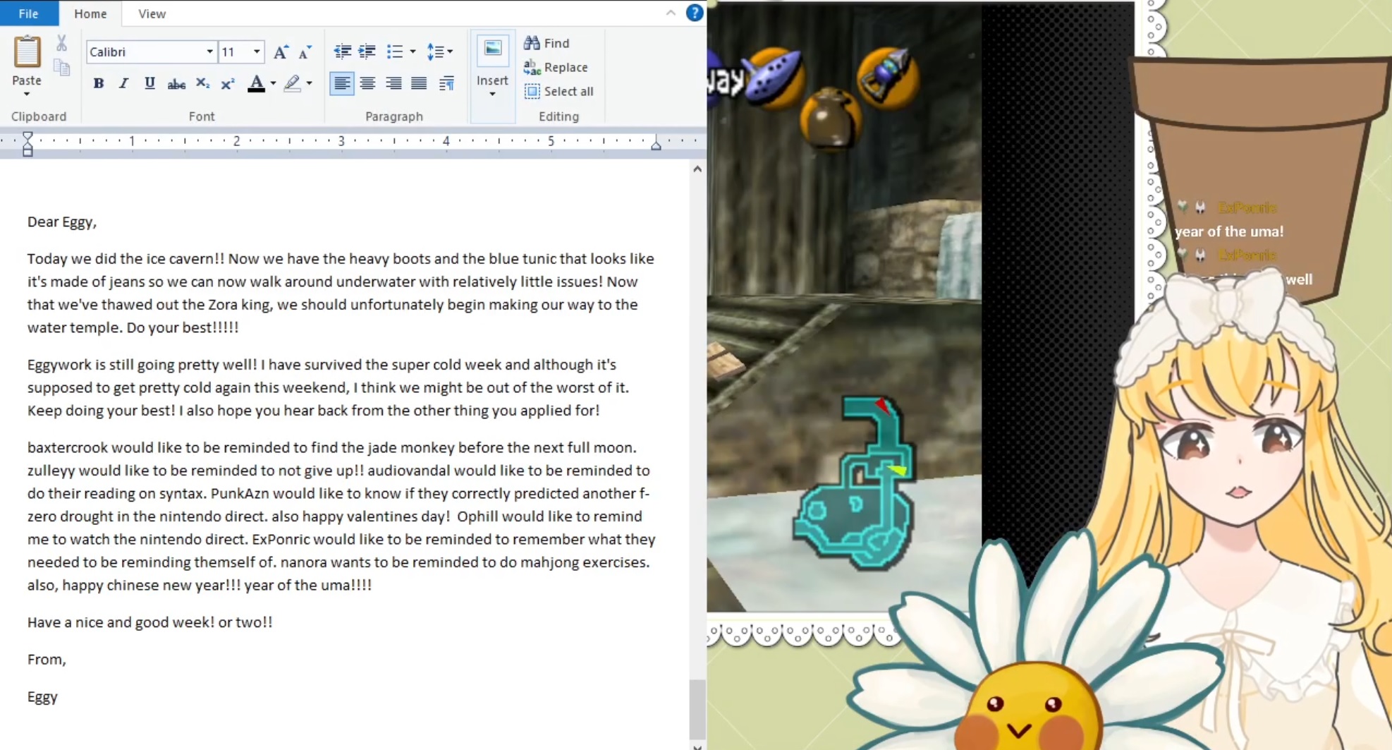Click the scroll up arrow of the document
This screenshot has width=1392, height=750.
pos(697,169)
